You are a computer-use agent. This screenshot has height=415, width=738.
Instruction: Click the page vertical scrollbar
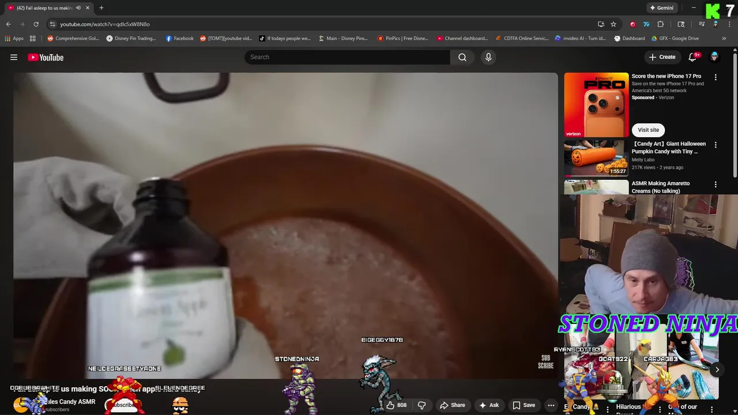click(735, 115)
